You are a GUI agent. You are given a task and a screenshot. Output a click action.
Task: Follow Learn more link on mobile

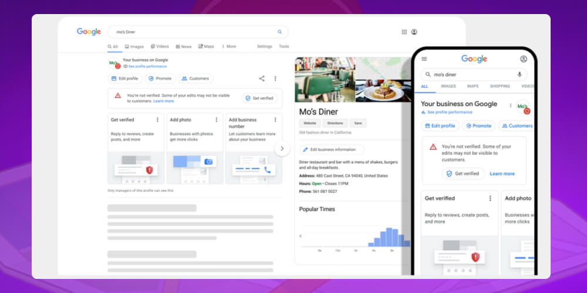(502, 174)
